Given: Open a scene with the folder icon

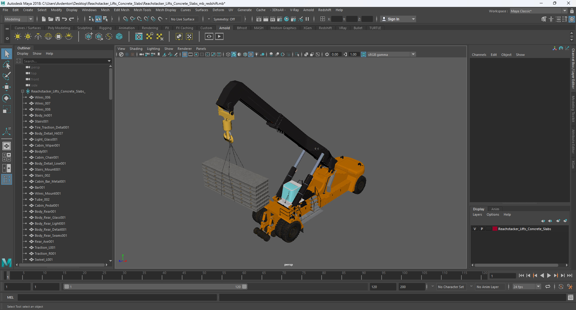Looking at the screenshot, I should (51, 19).
